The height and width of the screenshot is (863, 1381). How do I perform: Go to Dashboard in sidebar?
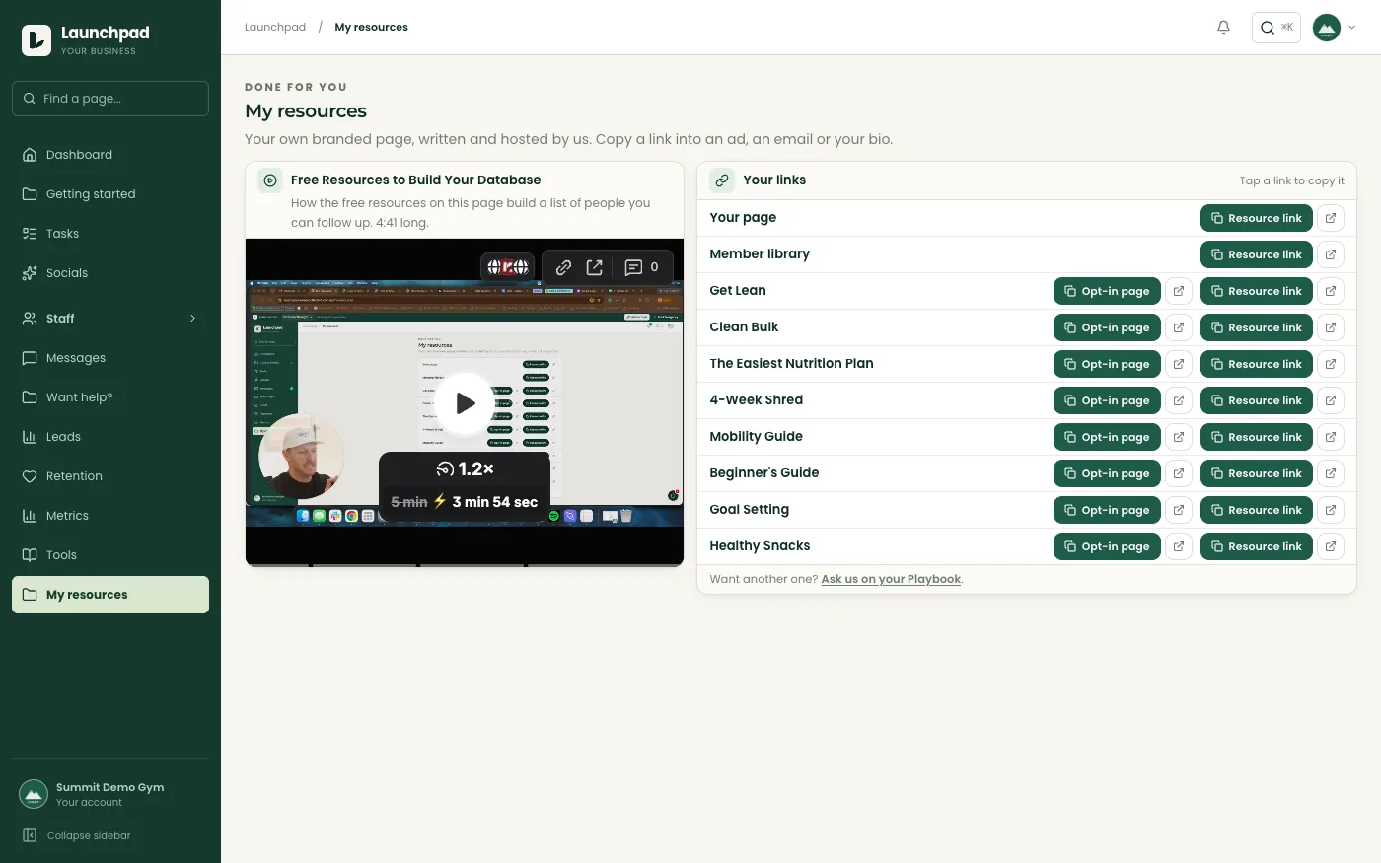coord(110,155)
